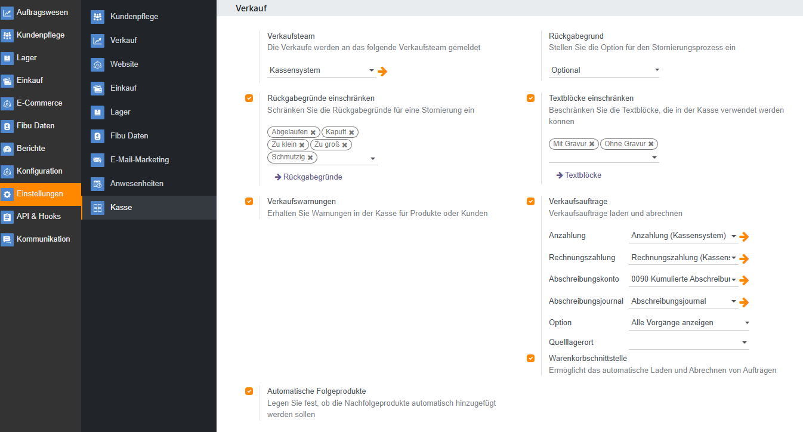803x432 pixels.
Task: Open Verkaufsteam record with the orange arrow
Action: pos(382,72)
